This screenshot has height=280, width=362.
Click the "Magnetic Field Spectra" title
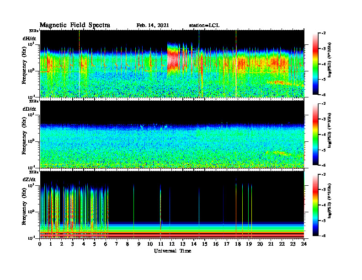coord(75,25)
